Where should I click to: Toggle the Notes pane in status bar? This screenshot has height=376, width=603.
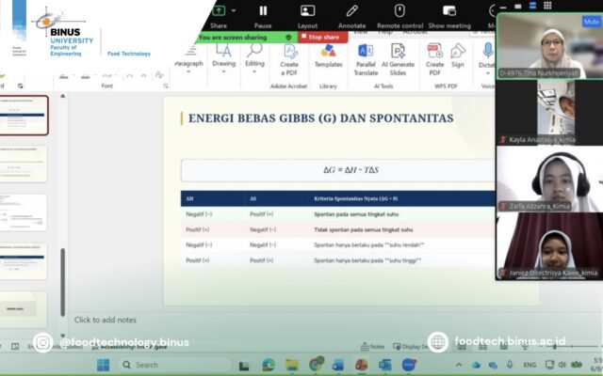coord(372,347)
